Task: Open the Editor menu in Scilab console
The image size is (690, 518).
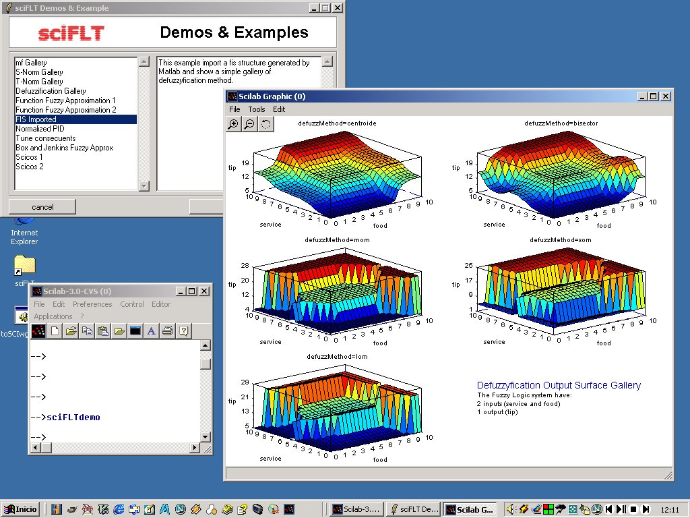Action: (x=161, y=304)
